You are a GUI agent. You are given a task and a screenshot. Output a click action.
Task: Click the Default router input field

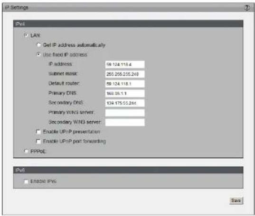pyautogui.click(x=125, y=84)
